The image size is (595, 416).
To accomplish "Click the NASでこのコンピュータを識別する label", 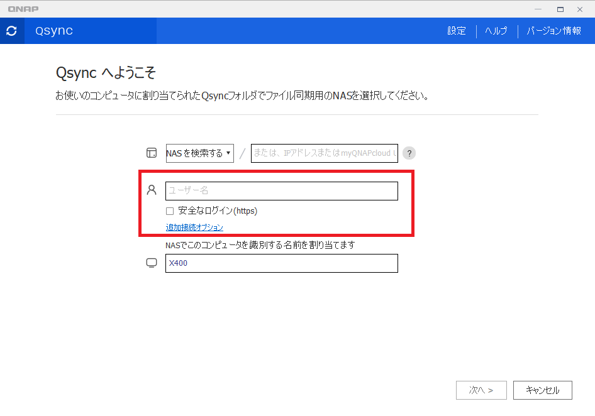I will 260,245.
